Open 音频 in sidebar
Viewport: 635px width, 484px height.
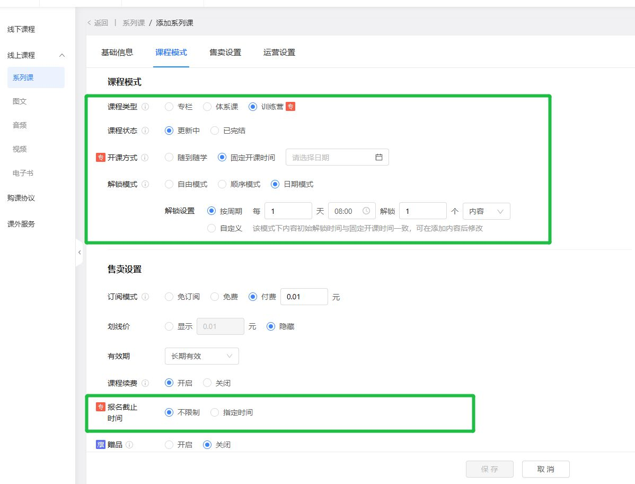tap(20, 125)
